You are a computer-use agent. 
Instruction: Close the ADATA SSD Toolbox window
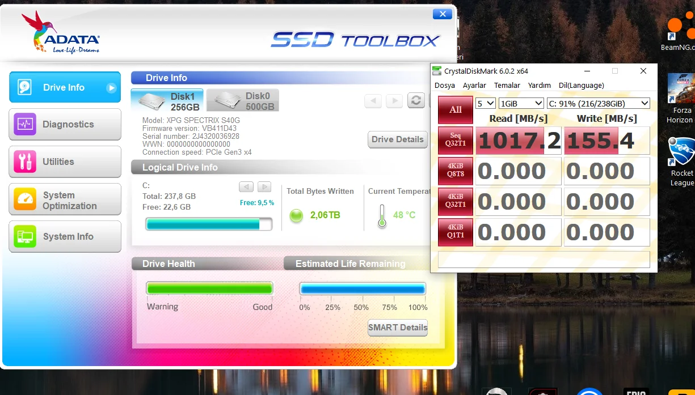click(x=442, y=14)
